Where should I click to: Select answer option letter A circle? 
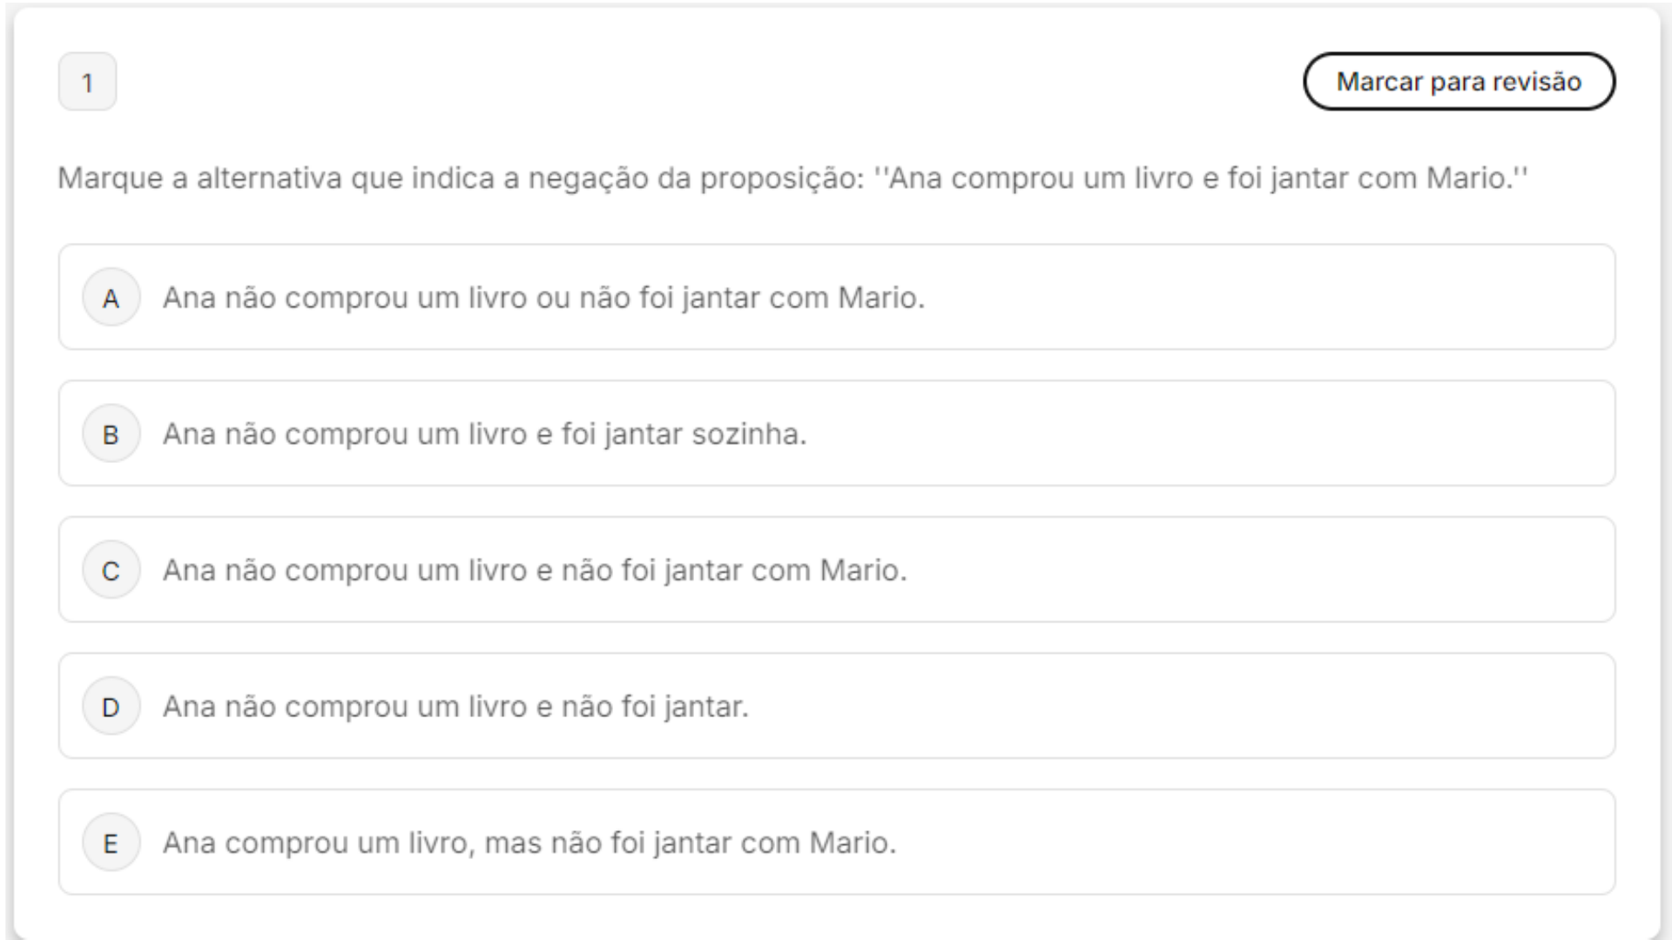pos(111,298)
